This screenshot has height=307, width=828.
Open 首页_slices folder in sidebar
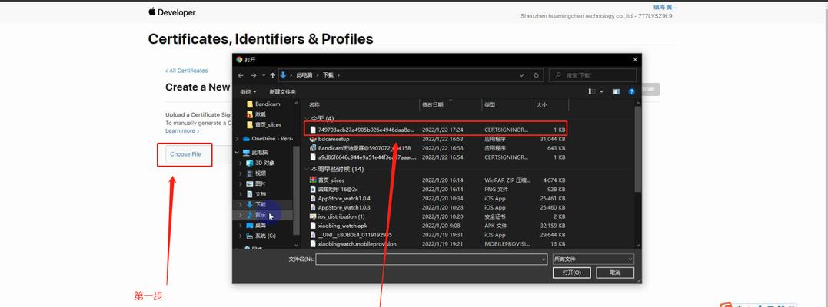(264, 124)
